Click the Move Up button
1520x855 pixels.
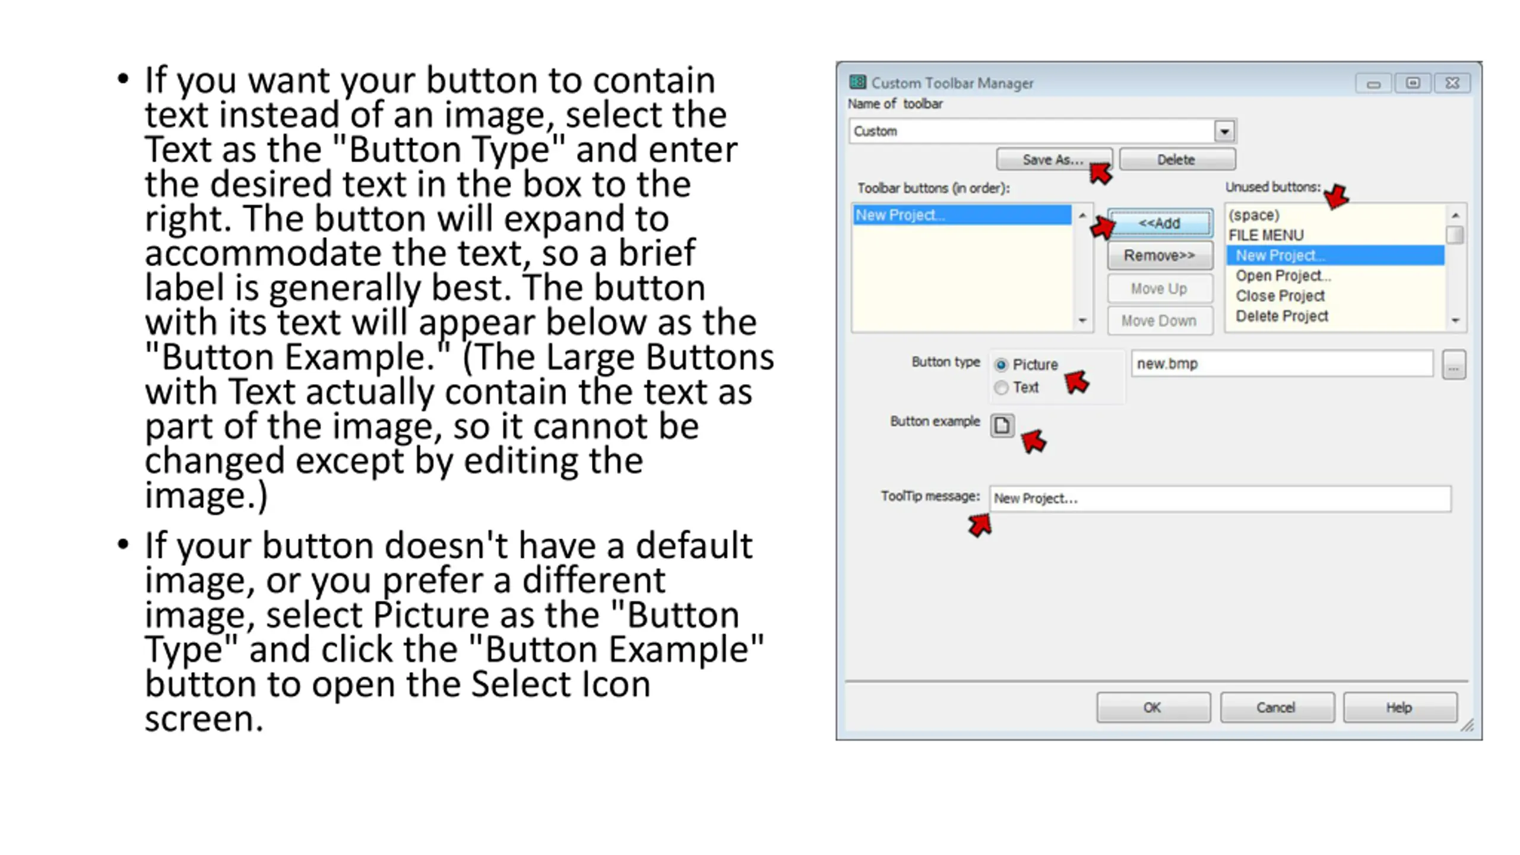coord(1159,289)
